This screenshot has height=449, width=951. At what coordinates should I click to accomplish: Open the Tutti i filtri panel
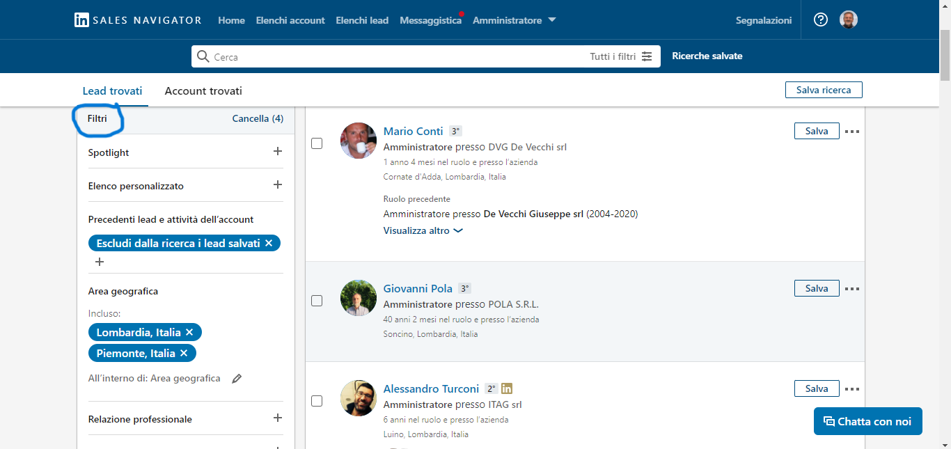pyautogui.click(x=621, y=56)
